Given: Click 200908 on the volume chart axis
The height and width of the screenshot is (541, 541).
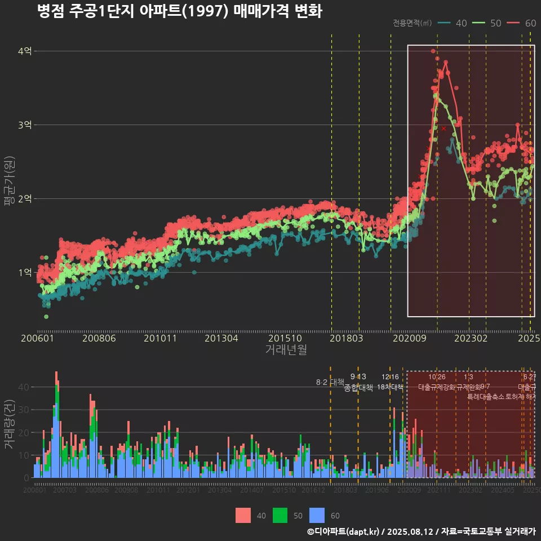Looking at the screenshot, I should coord(126,490).
